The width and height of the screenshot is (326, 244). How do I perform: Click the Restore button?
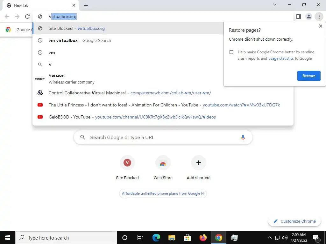tap(309, 76)
